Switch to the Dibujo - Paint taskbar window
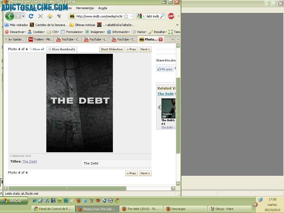This screenshot has width=284, height=213. (229, 209)
